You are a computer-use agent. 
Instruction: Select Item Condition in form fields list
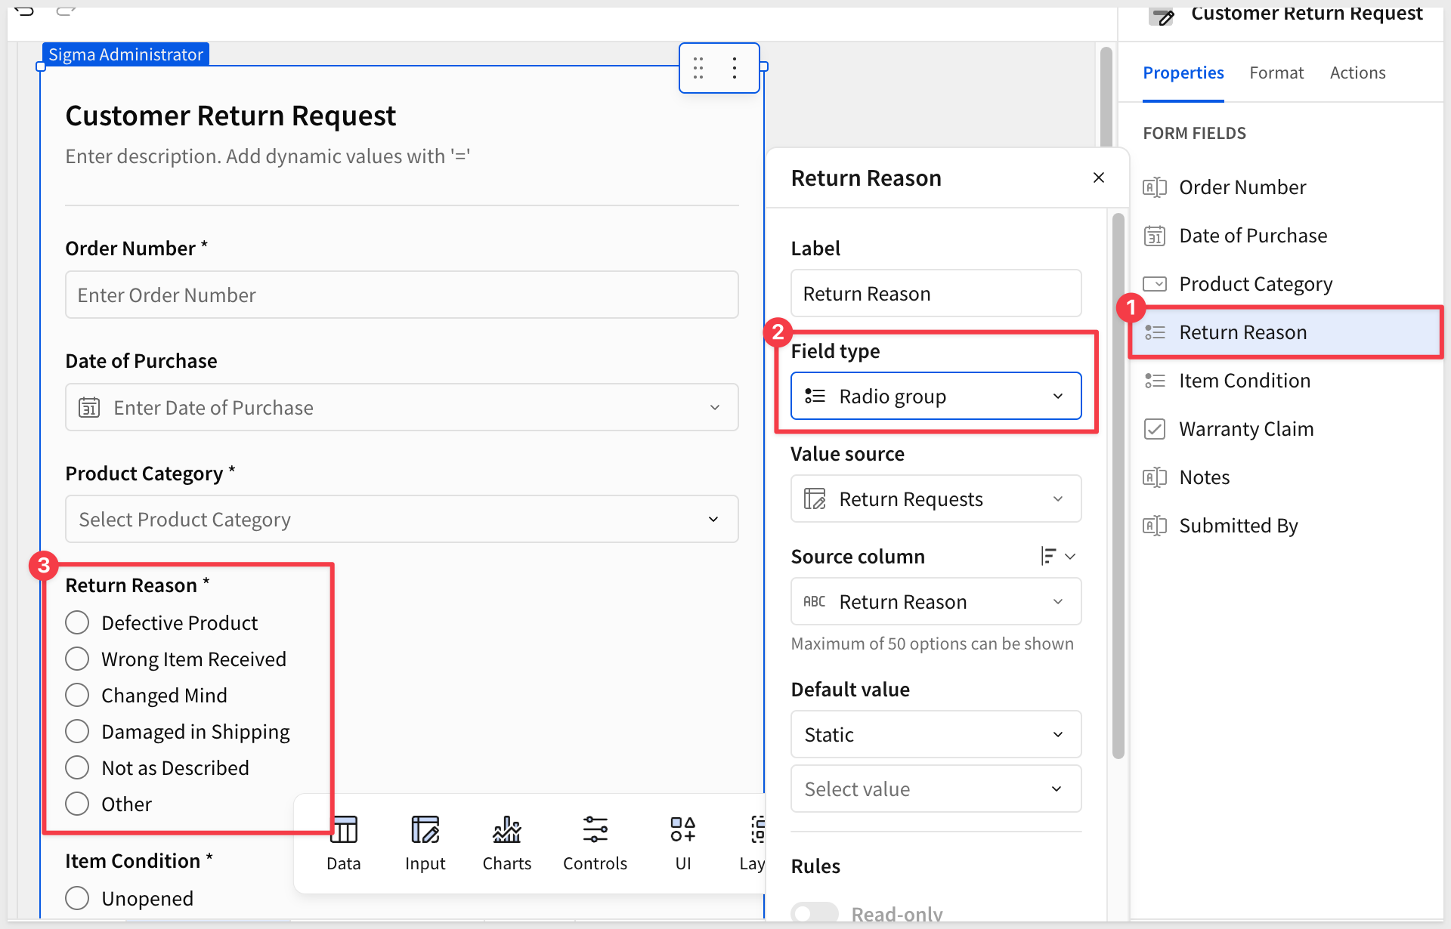pos(1244,381)
